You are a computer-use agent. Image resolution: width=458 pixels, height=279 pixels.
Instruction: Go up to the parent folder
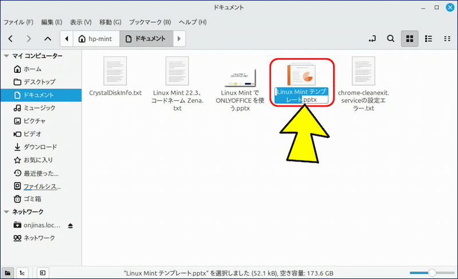coord(48,38)
